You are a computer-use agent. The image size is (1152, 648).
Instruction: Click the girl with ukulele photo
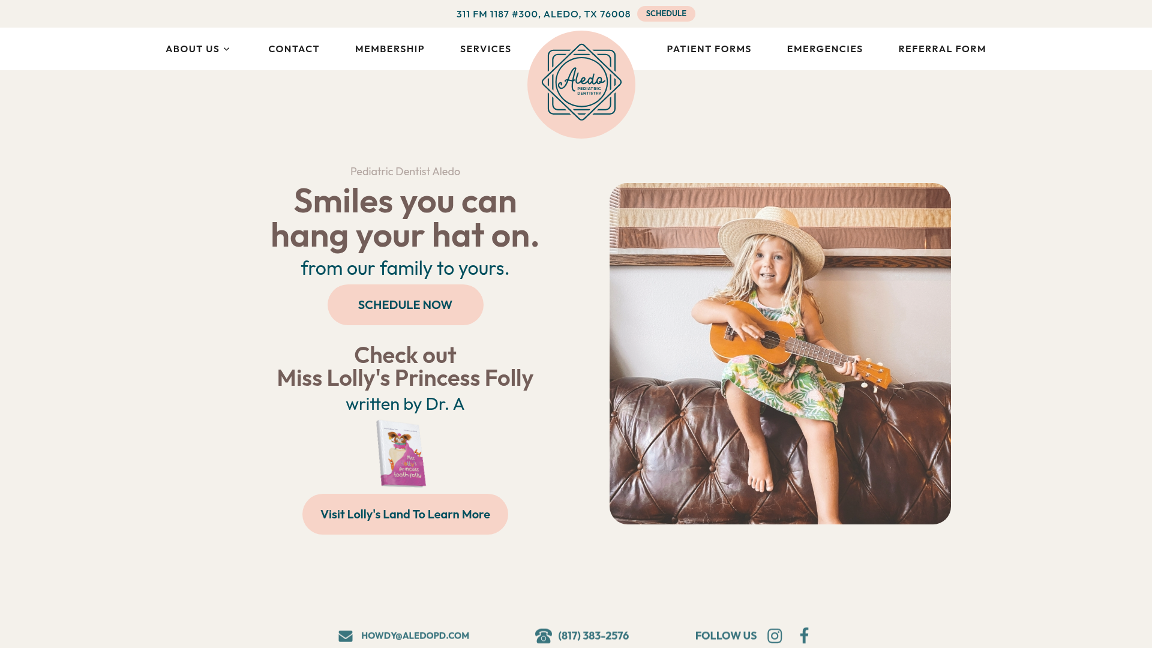[x=780, y=353]
